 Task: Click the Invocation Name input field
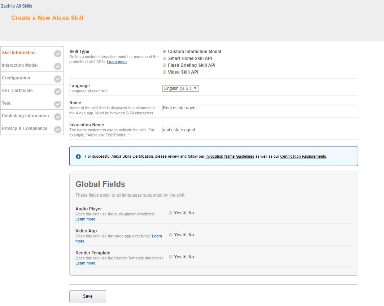click(x=260, y=130)
